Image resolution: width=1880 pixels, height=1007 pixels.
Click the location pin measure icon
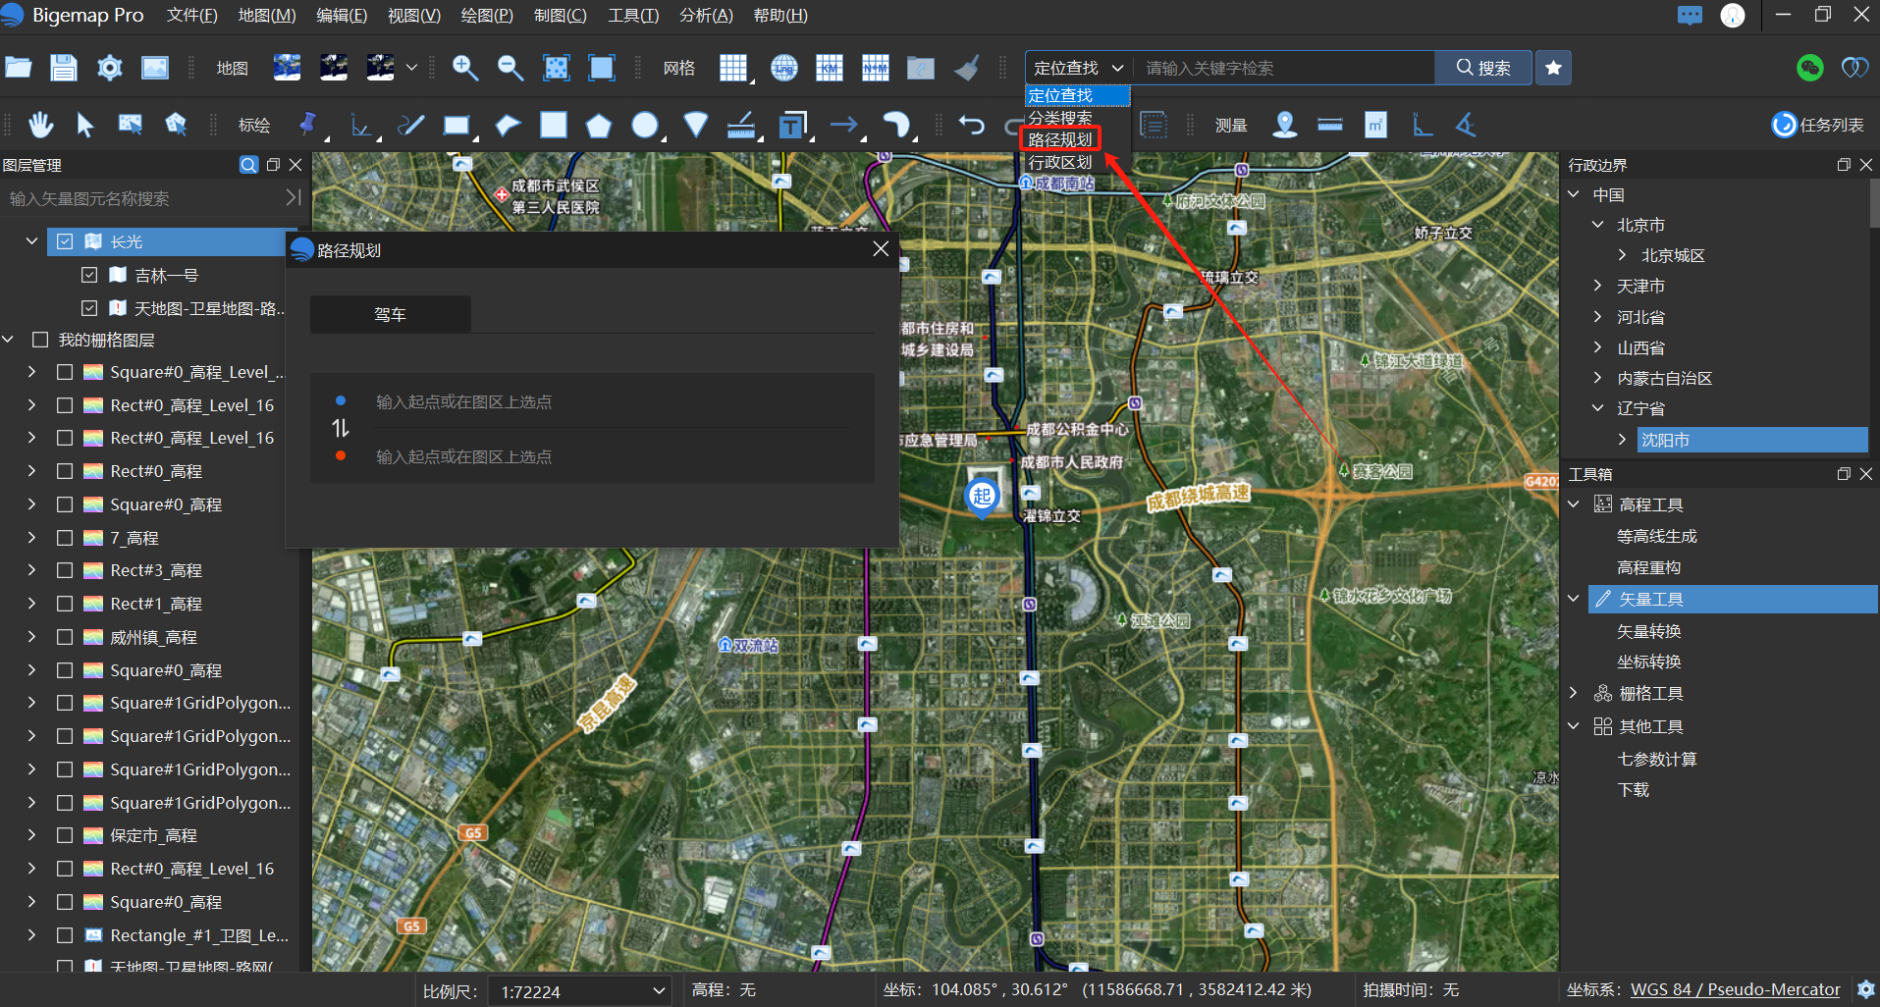pyautogui.click(x=1284, y=125)
